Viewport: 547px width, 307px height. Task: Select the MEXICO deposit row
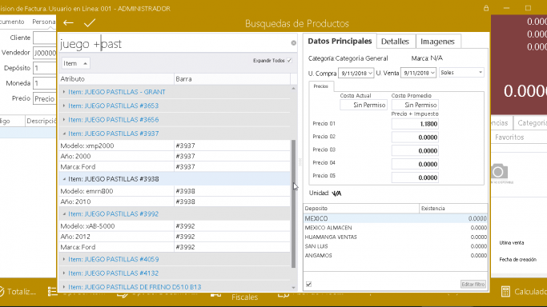point(396,218)
